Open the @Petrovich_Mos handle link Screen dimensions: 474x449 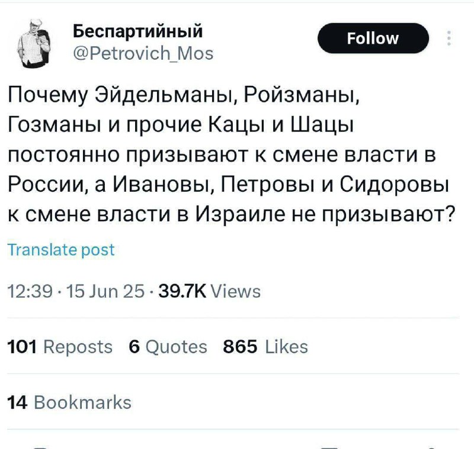(x=142, y=54)
